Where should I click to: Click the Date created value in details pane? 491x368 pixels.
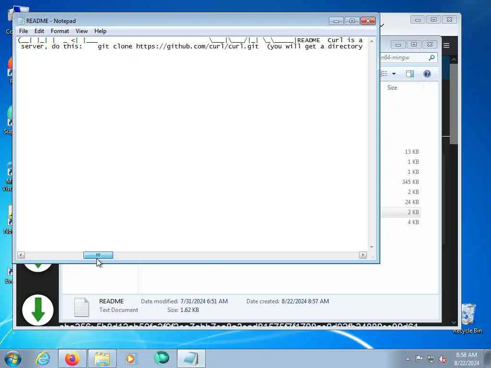point(305,301)
